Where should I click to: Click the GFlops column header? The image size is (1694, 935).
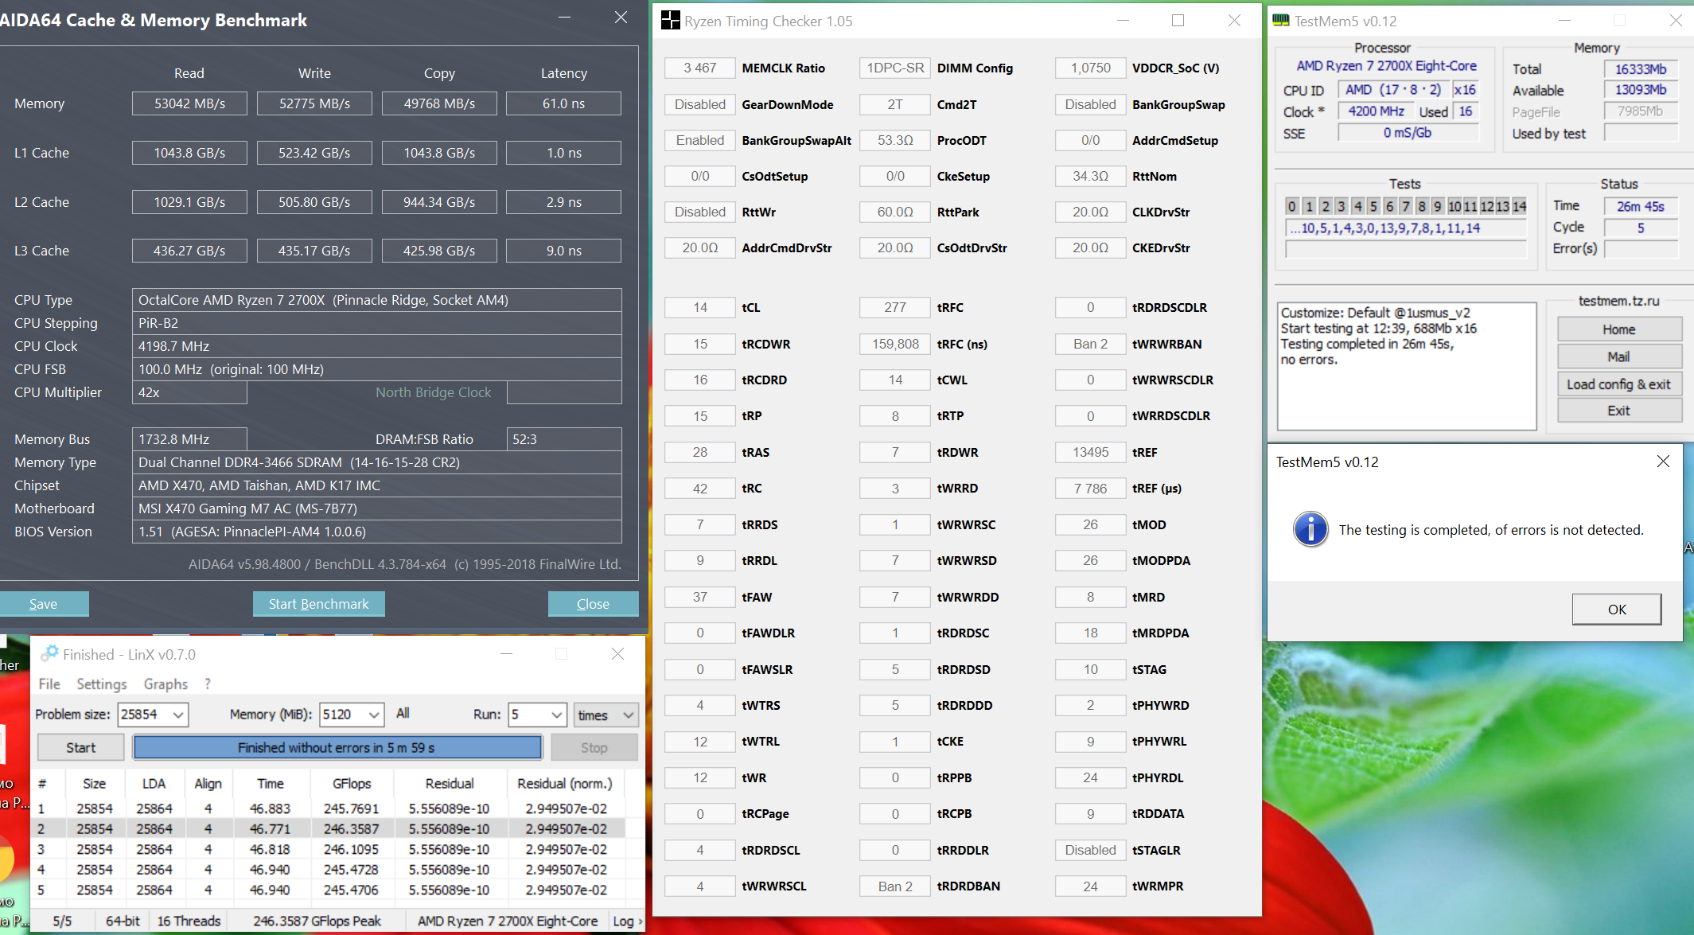pyautogui.click(x=352, y=784)
